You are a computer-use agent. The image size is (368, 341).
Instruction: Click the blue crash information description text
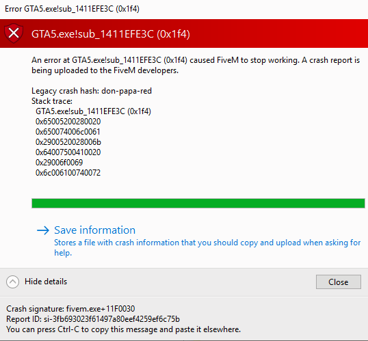tap(207, 247)
